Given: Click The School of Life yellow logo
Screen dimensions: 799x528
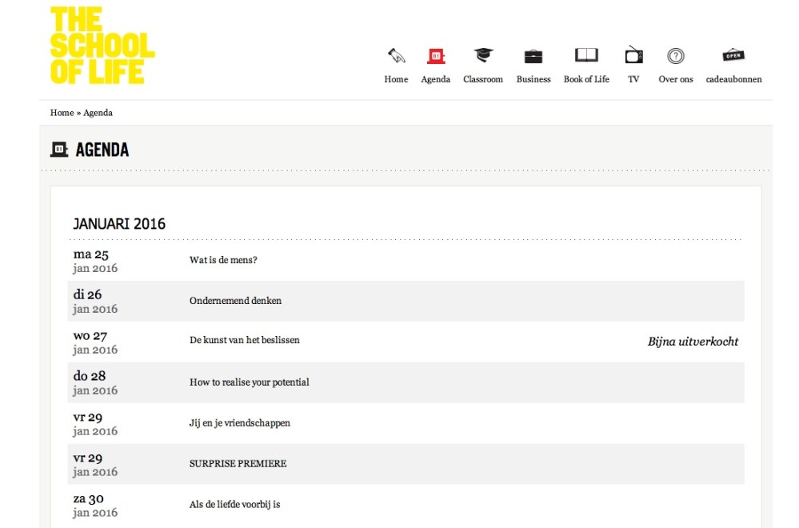Looking at the screenshot, I should coord(102,45).
